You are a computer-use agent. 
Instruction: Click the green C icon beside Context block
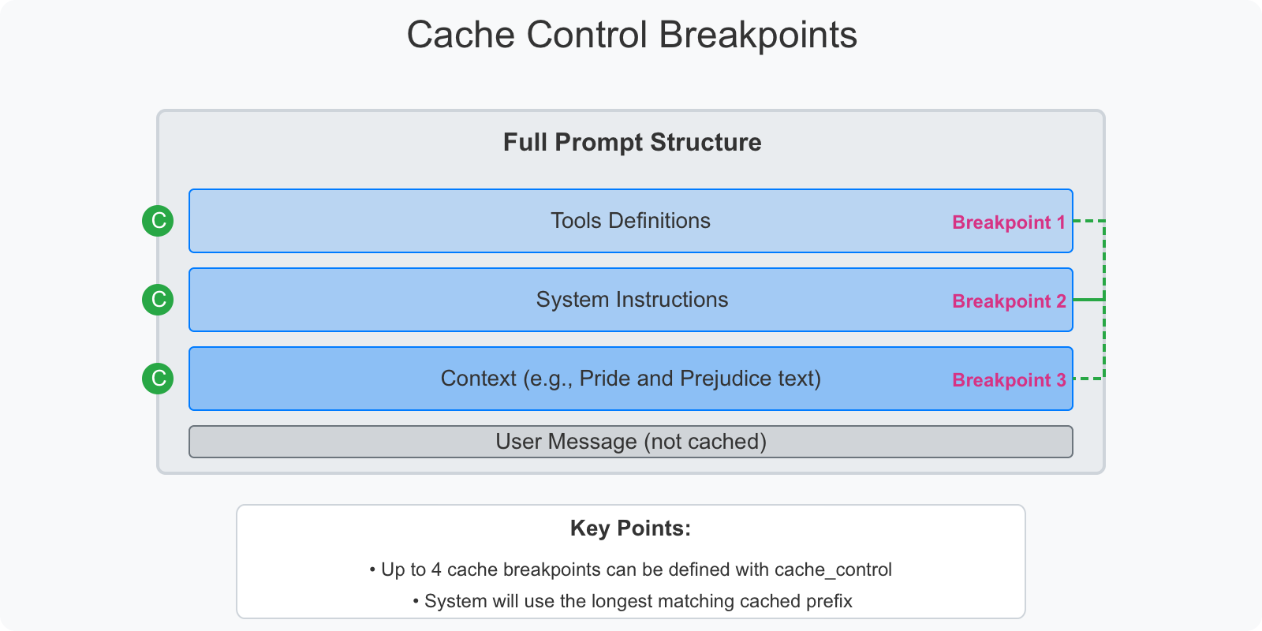(158, 379)
